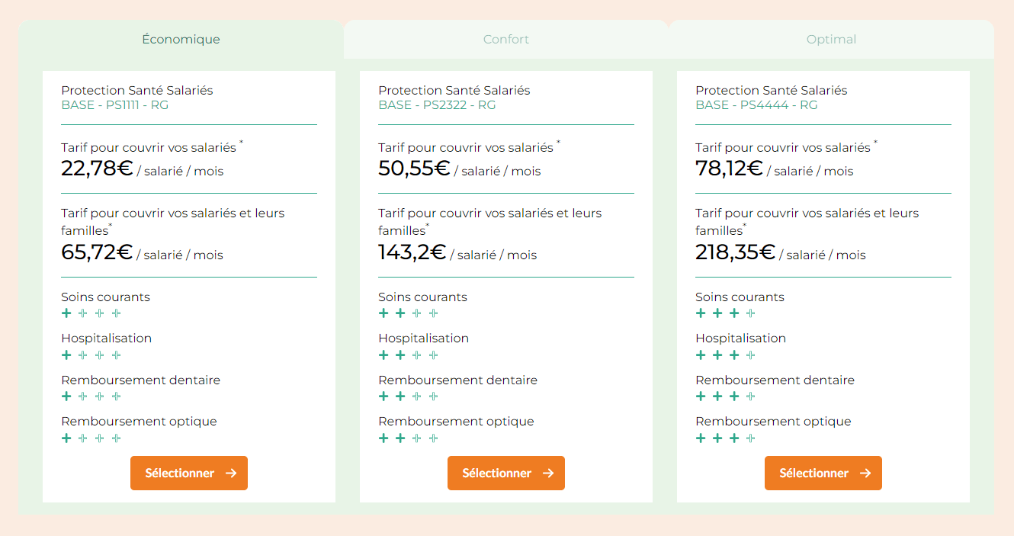Switch to the Confort tab
The height and width of the screenshot is (536, 1014).
pos(505,40)
